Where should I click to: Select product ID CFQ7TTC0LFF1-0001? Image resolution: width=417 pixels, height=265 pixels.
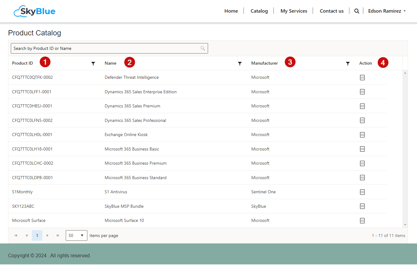click(x=32, y=92)
